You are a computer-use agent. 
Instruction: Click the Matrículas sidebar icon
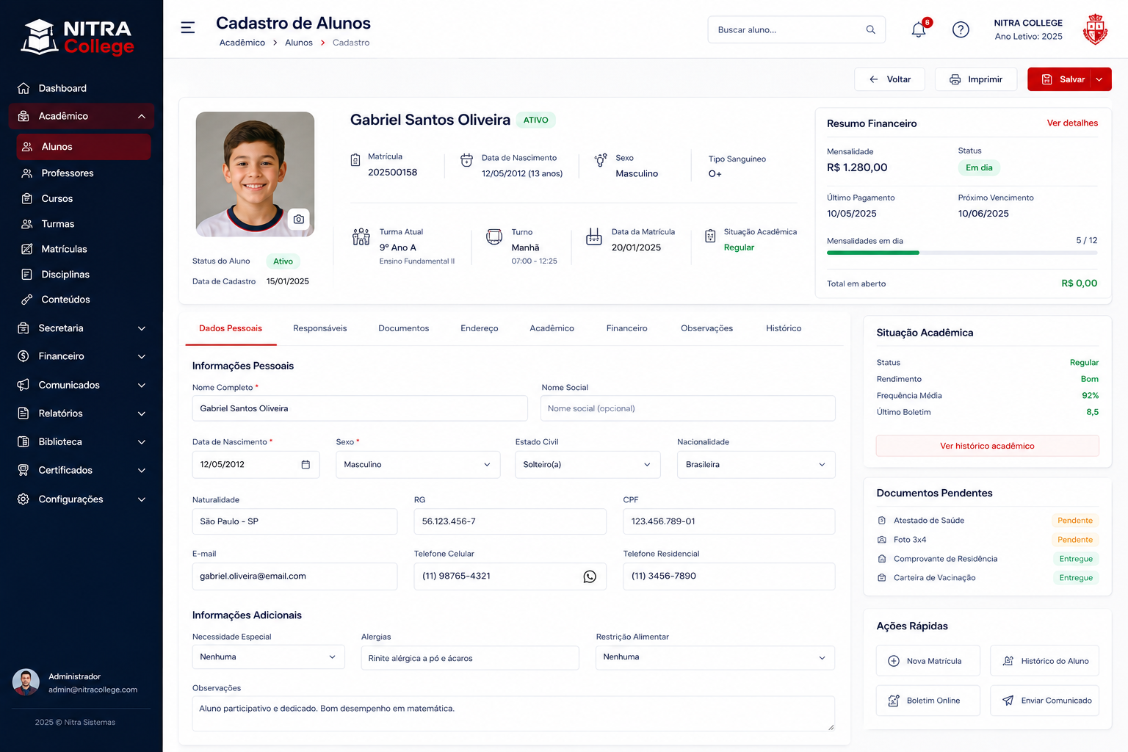click(27, 249)
